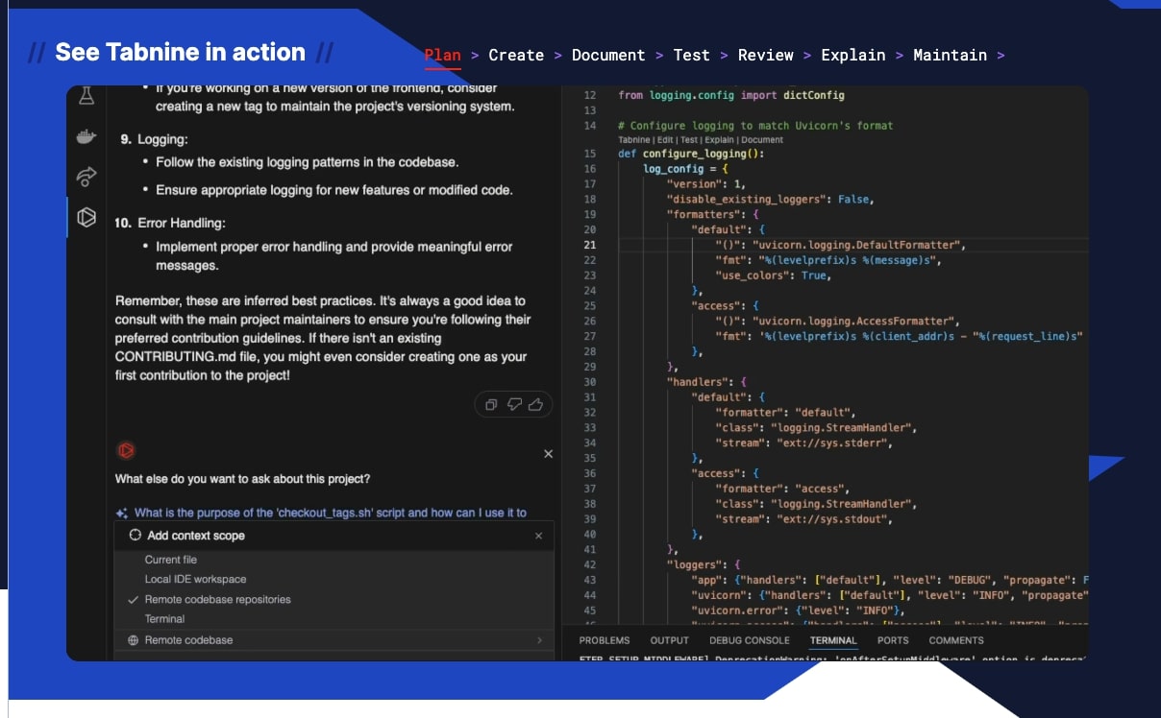Click the context scope circle icon

pyautogui.click(x=136, y=536)
